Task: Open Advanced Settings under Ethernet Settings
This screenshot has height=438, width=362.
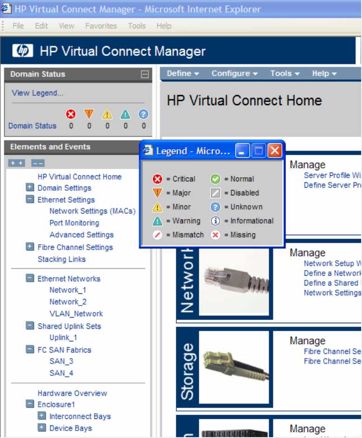Action: [81, 235]
